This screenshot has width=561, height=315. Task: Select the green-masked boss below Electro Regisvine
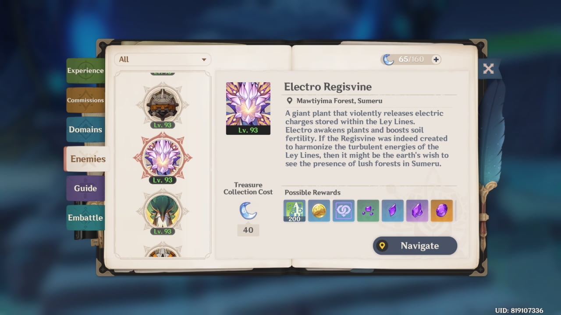(163, 212)
